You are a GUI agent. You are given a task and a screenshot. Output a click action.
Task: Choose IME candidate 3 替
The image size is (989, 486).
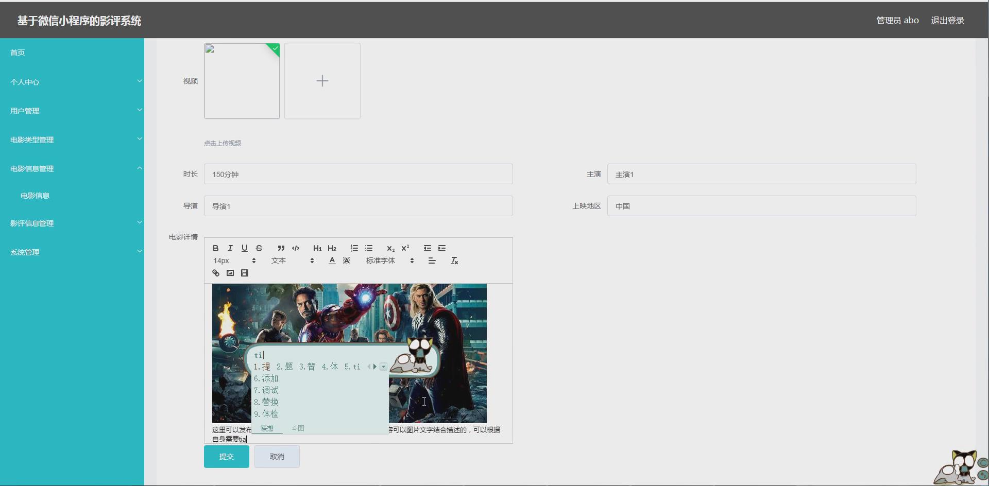(x=308, y=367)
